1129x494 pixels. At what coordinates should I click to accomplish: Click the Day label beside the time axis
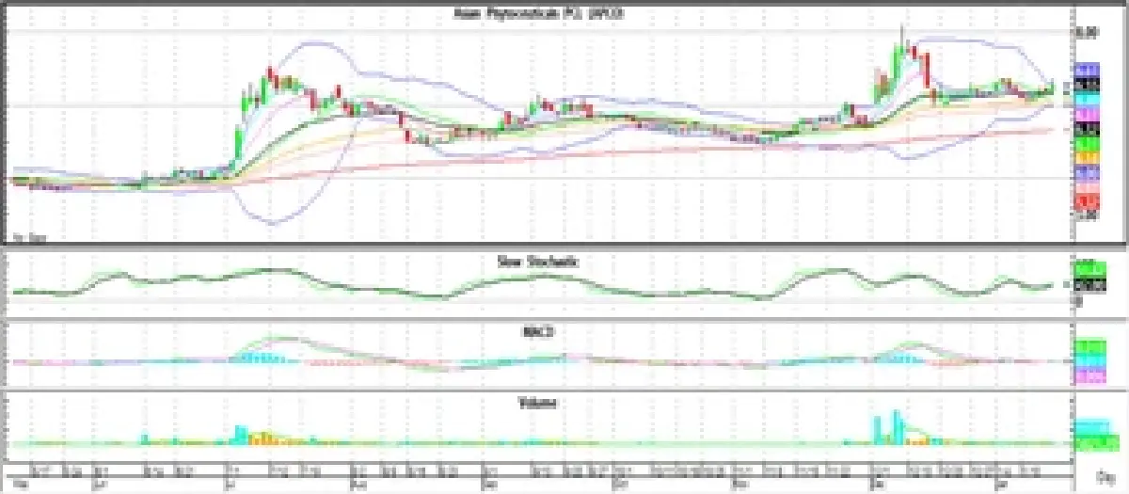tap(1105, 477)
